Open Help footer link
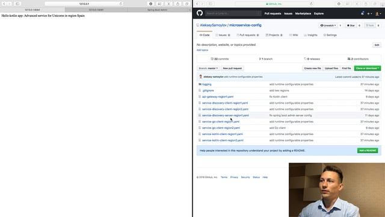 click(265, 177)
